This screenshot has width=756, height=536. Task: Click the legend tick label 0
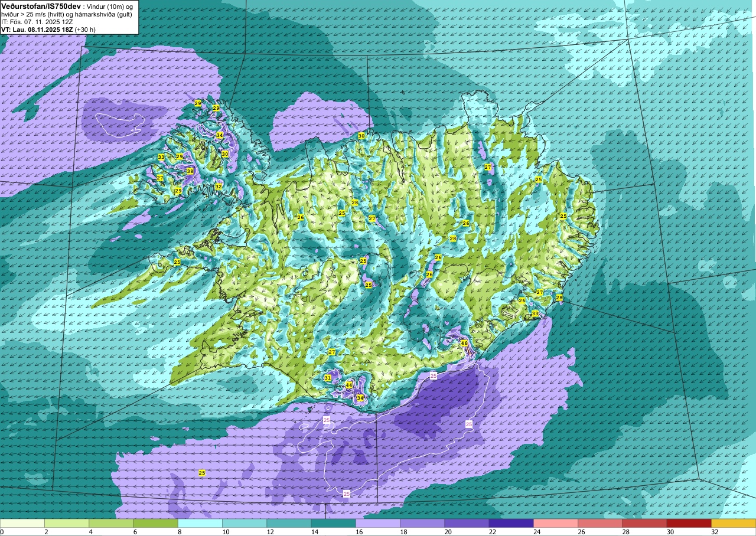tap(2, 532)
